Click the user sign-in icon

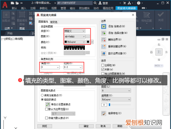click(x=100, y=3)
